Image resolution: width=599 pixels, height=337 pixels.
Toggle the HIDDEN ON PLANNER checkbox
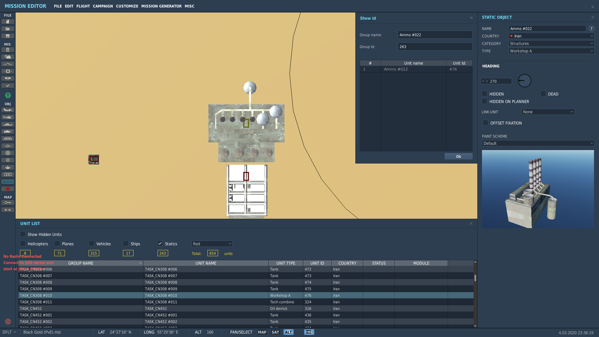click(485, 101)
